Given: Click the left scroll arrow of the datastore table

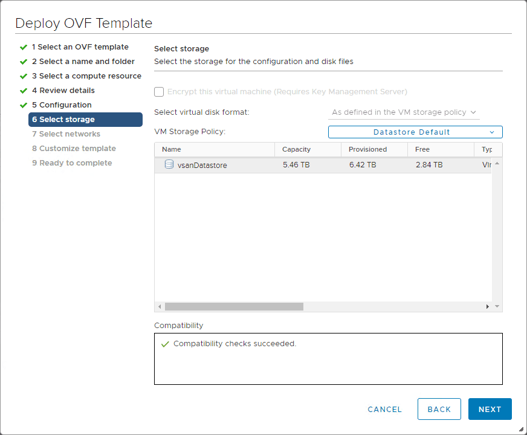Looking at the screenshot, I should [x=159, y=306].
